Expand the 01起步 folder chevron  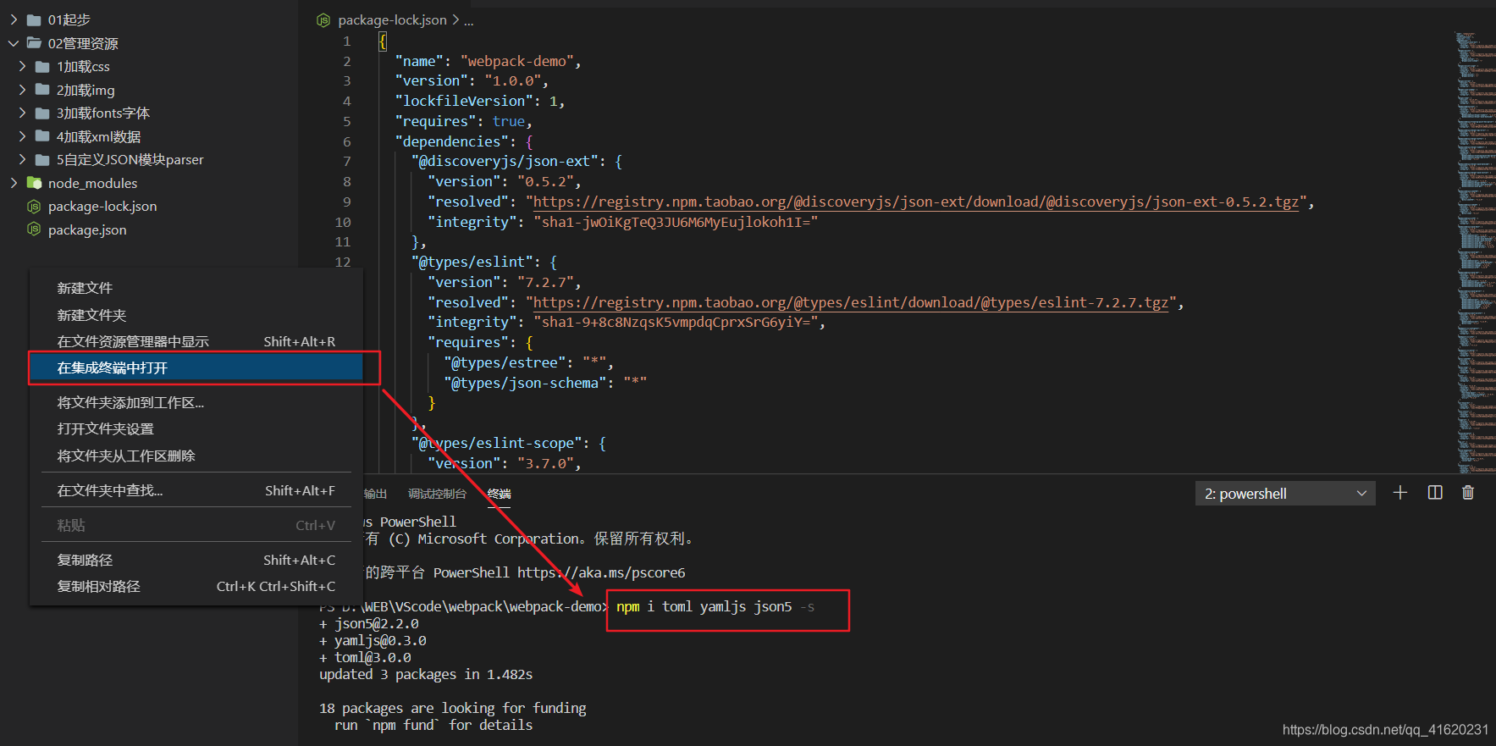[x=14, y=19]
